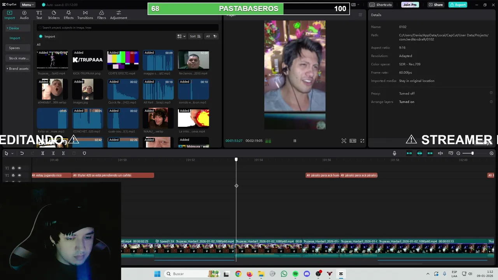498x280 pixels.
Task: Open the grid view layout dropdown
Action: coord(181,36)
